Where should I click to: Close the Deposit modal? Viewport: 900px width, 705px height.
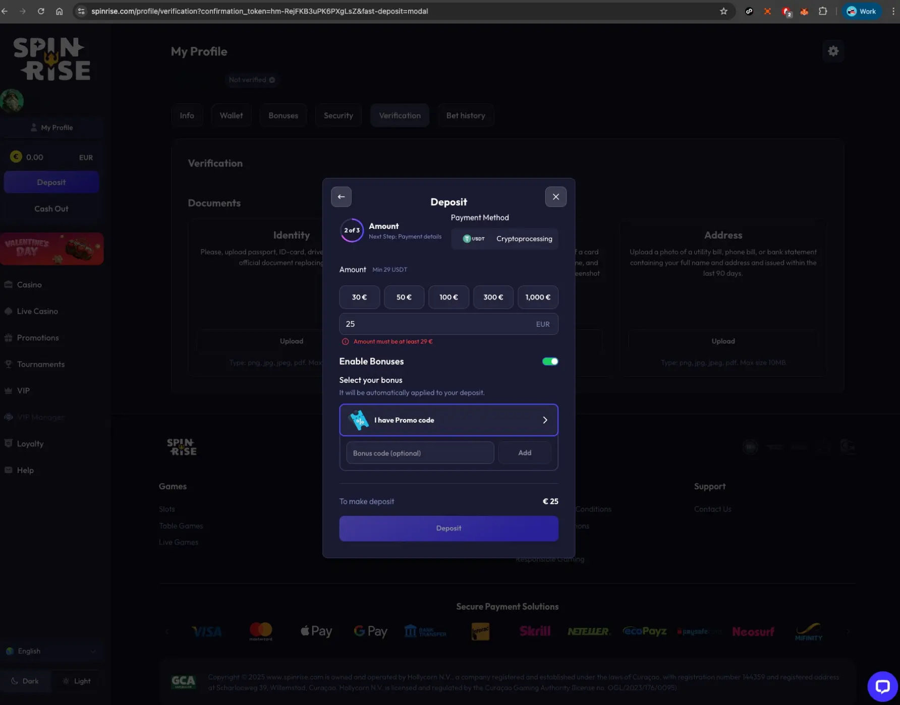pyautogui.click(x=555, y=197)
